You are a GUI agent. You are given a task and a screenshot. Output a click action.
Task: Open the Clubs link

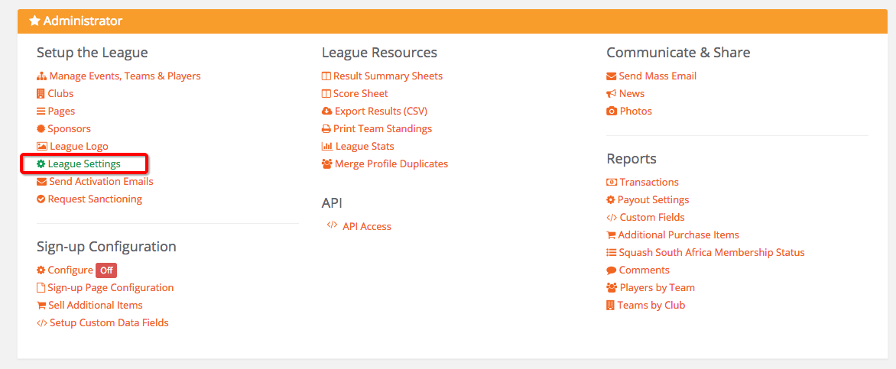click(60, 94)
